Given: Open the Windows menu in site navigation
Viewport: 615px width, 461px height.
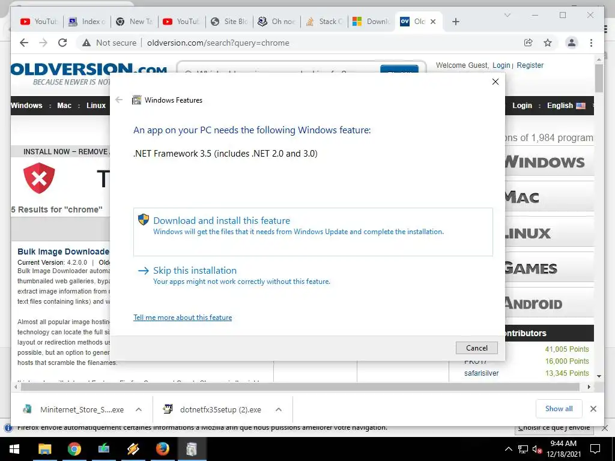Looking at the screenshot, I should pyautogui.click(x=26, y=106).
